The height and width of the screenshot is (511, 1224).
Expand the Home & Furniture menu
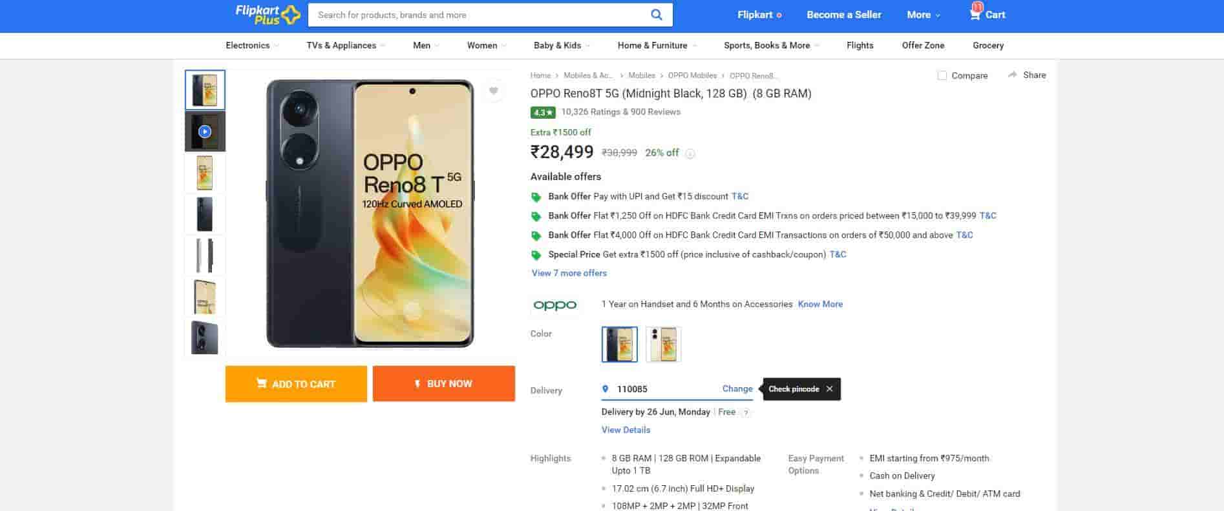[x=657, y=45]
